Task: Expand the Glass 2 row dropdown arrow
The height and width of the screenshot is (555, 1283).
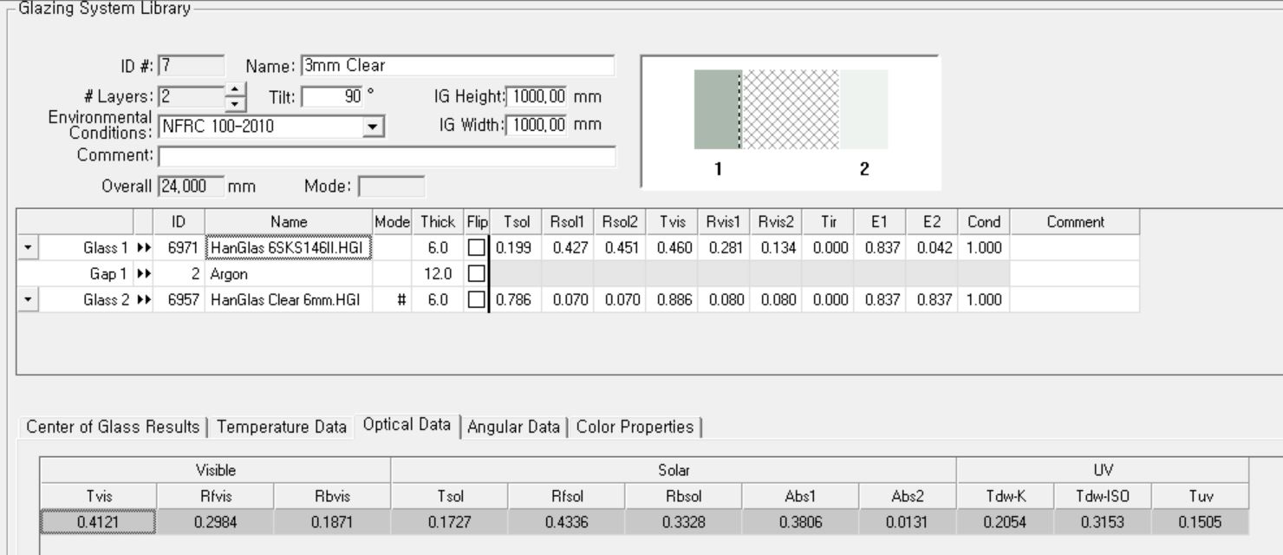Action: pos(28,300)
